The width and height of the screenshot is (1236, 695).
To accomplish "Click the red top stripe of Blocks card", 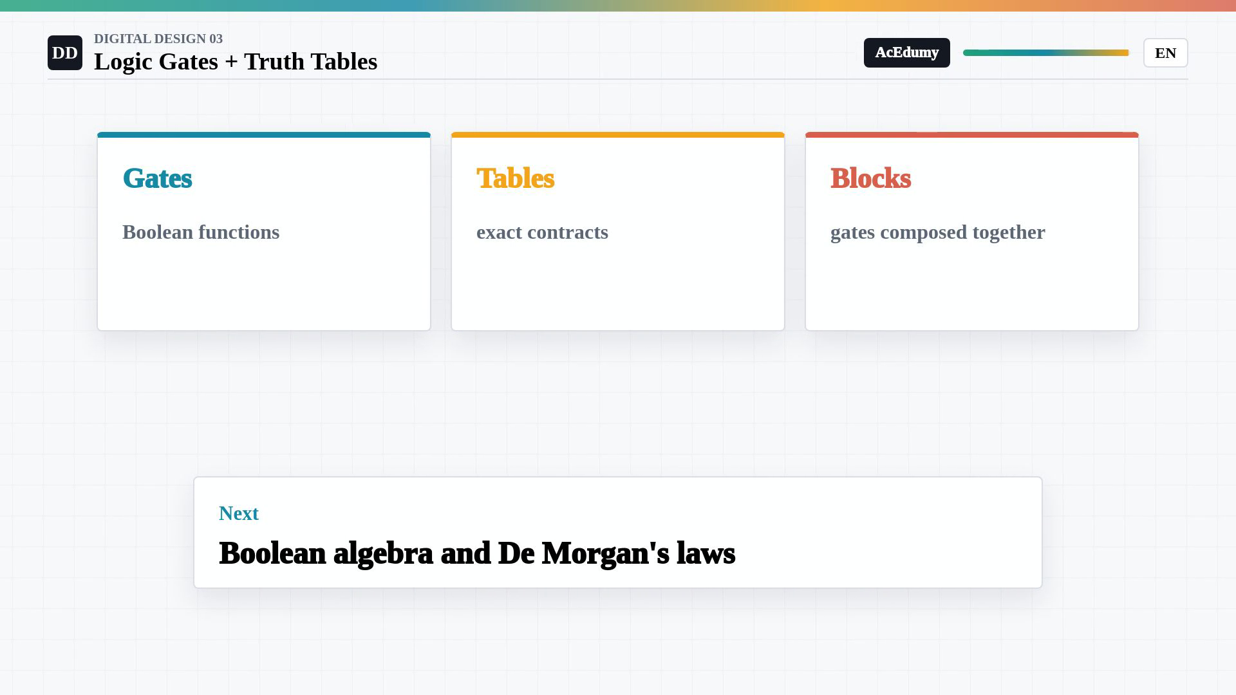I will 972,135.
